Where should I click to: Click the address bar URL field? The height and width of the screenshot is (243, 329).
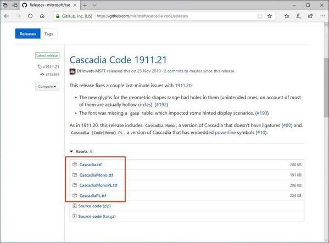(176, 16)
